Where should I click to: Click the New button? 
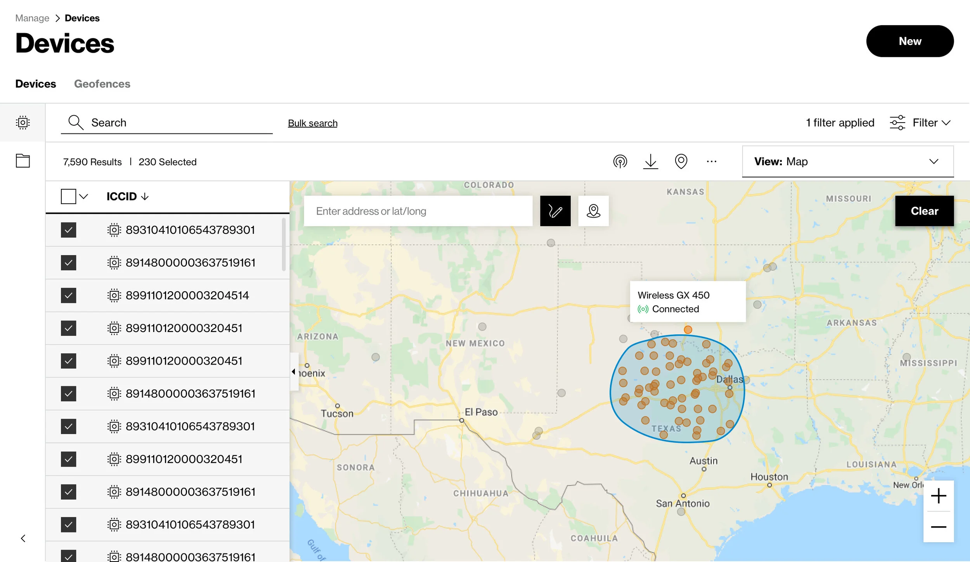coord(909,41)
